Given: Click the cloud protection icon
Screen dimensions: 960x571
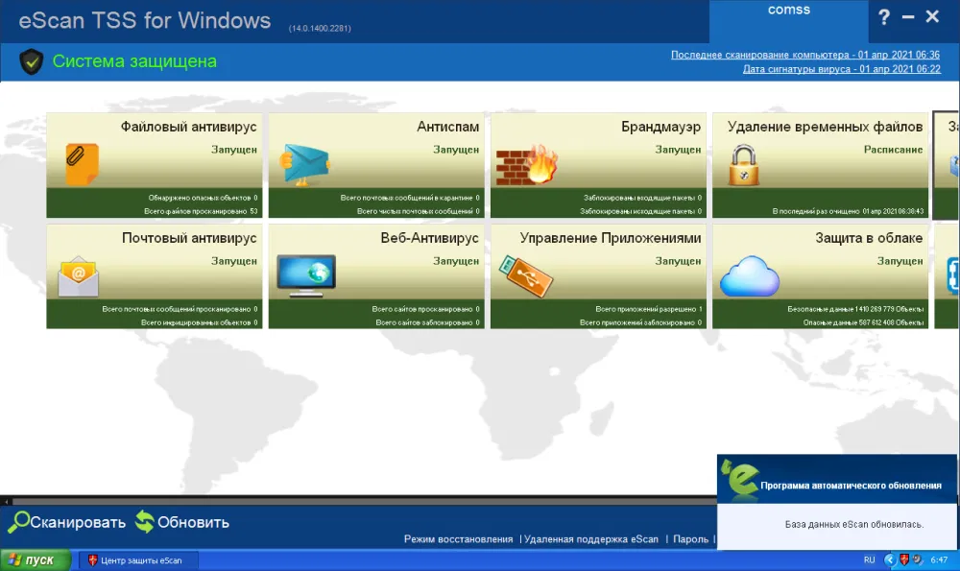Looking at the screenshot, I should (750, 276).
